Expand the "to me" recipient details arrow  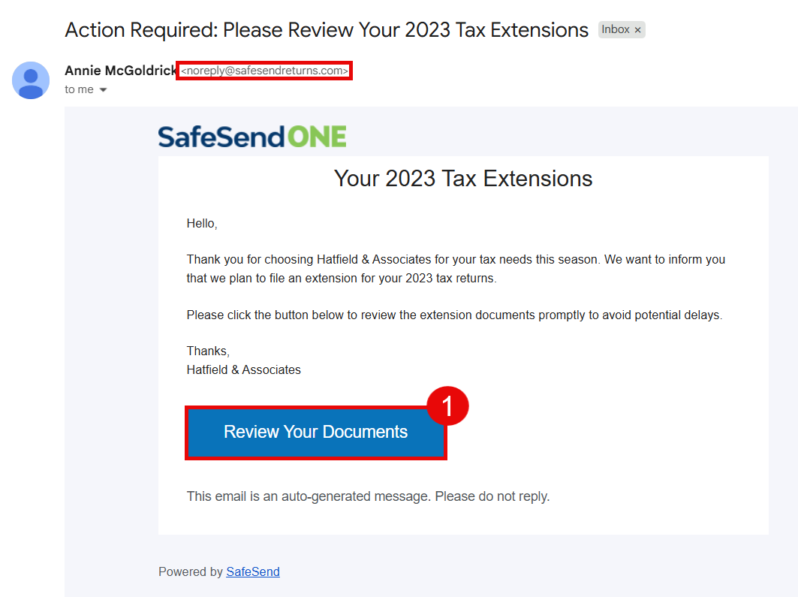[104, 90]
